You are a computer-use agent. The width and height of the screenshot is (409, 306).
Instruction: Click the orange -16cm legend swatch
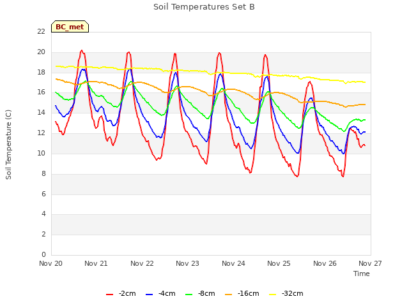click(228, 295)
